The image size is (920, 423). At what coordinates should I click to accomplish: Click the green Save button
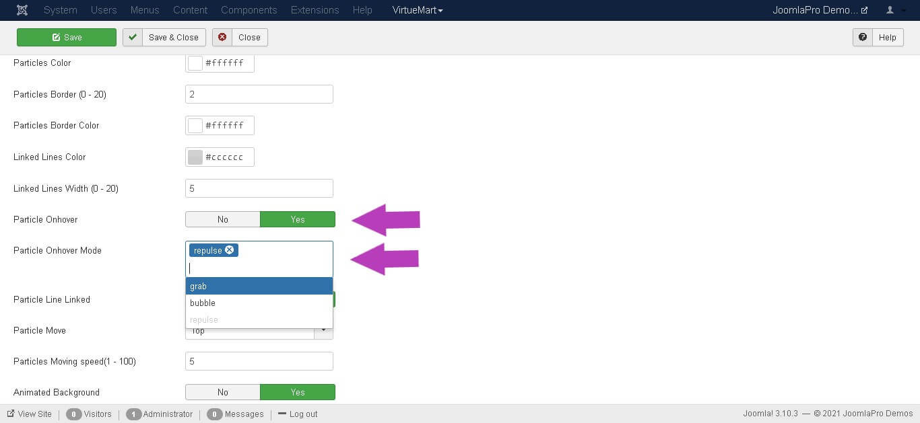point(67,38)
